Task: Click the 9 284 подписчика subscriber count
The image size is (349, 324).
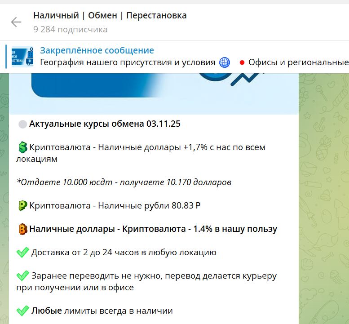Action: 70,30
